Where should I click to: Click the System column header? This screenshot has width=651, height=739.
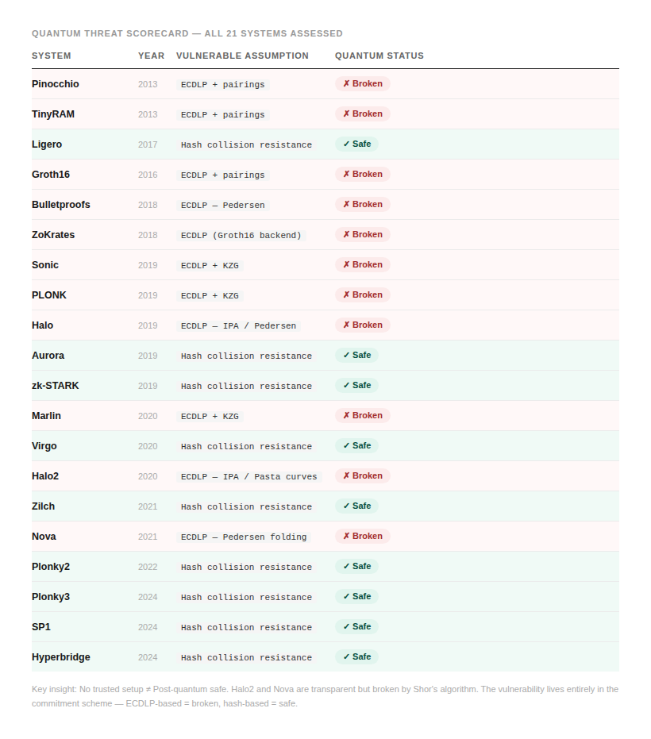52,56
